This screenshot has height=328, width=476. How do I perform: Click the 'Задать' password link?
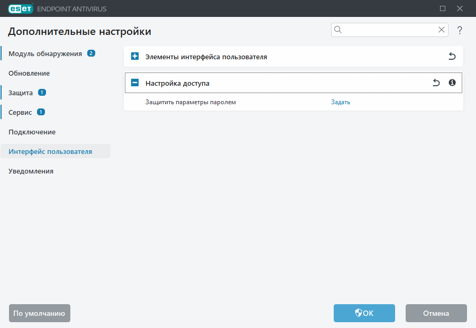pos(341,102)
